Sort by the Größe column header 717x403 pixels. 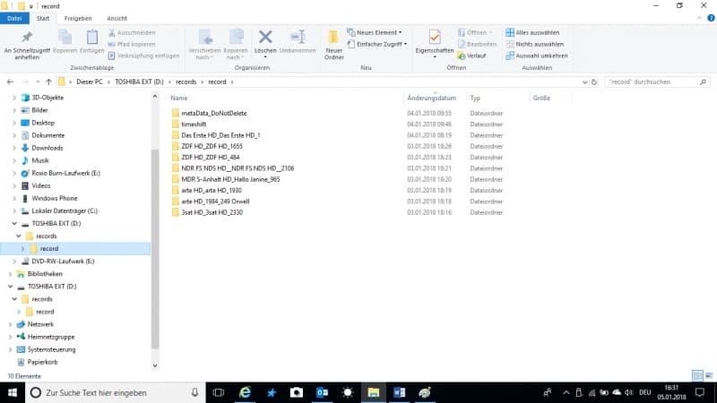point(541,98)
